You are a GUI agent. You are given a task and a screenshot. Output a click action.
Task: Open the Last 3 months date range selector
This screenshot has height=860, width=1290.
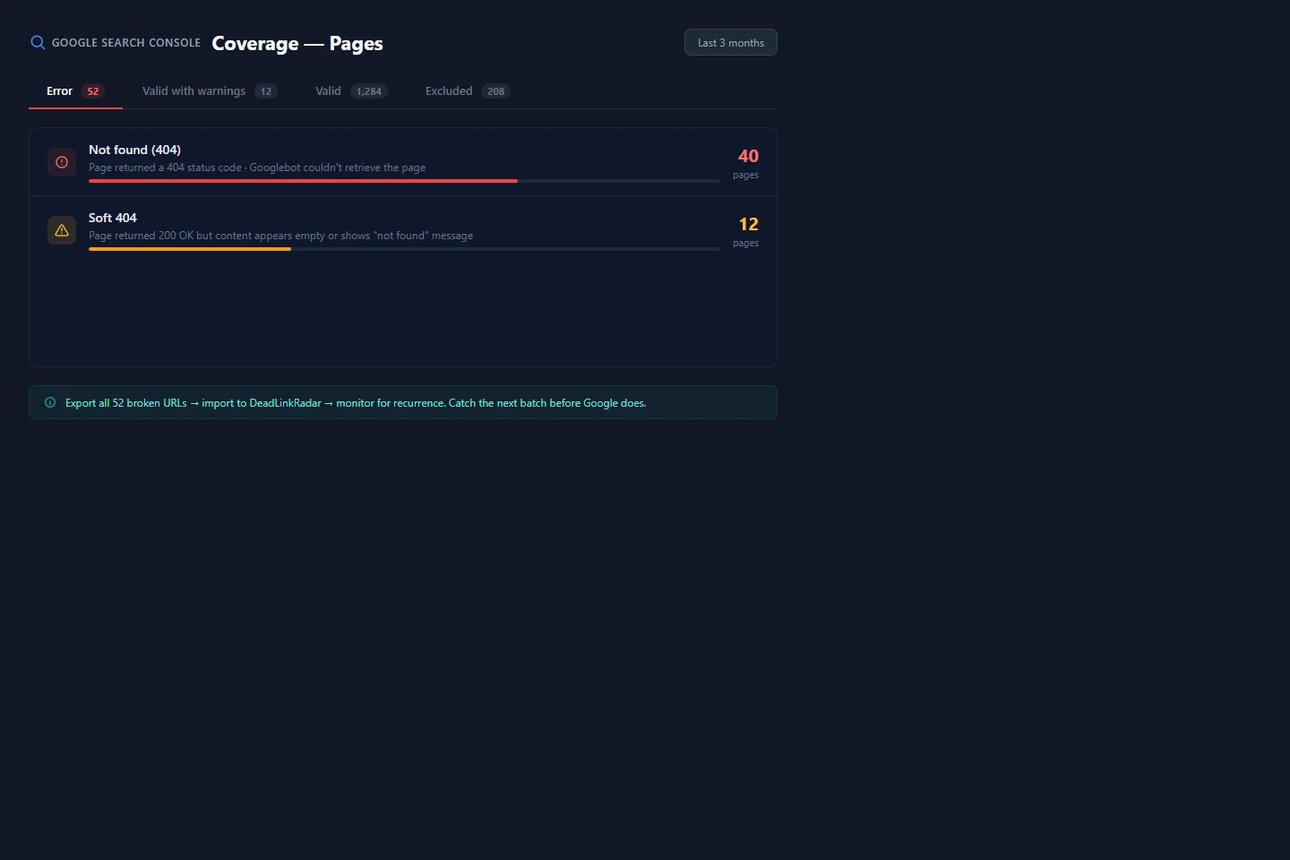730,43
